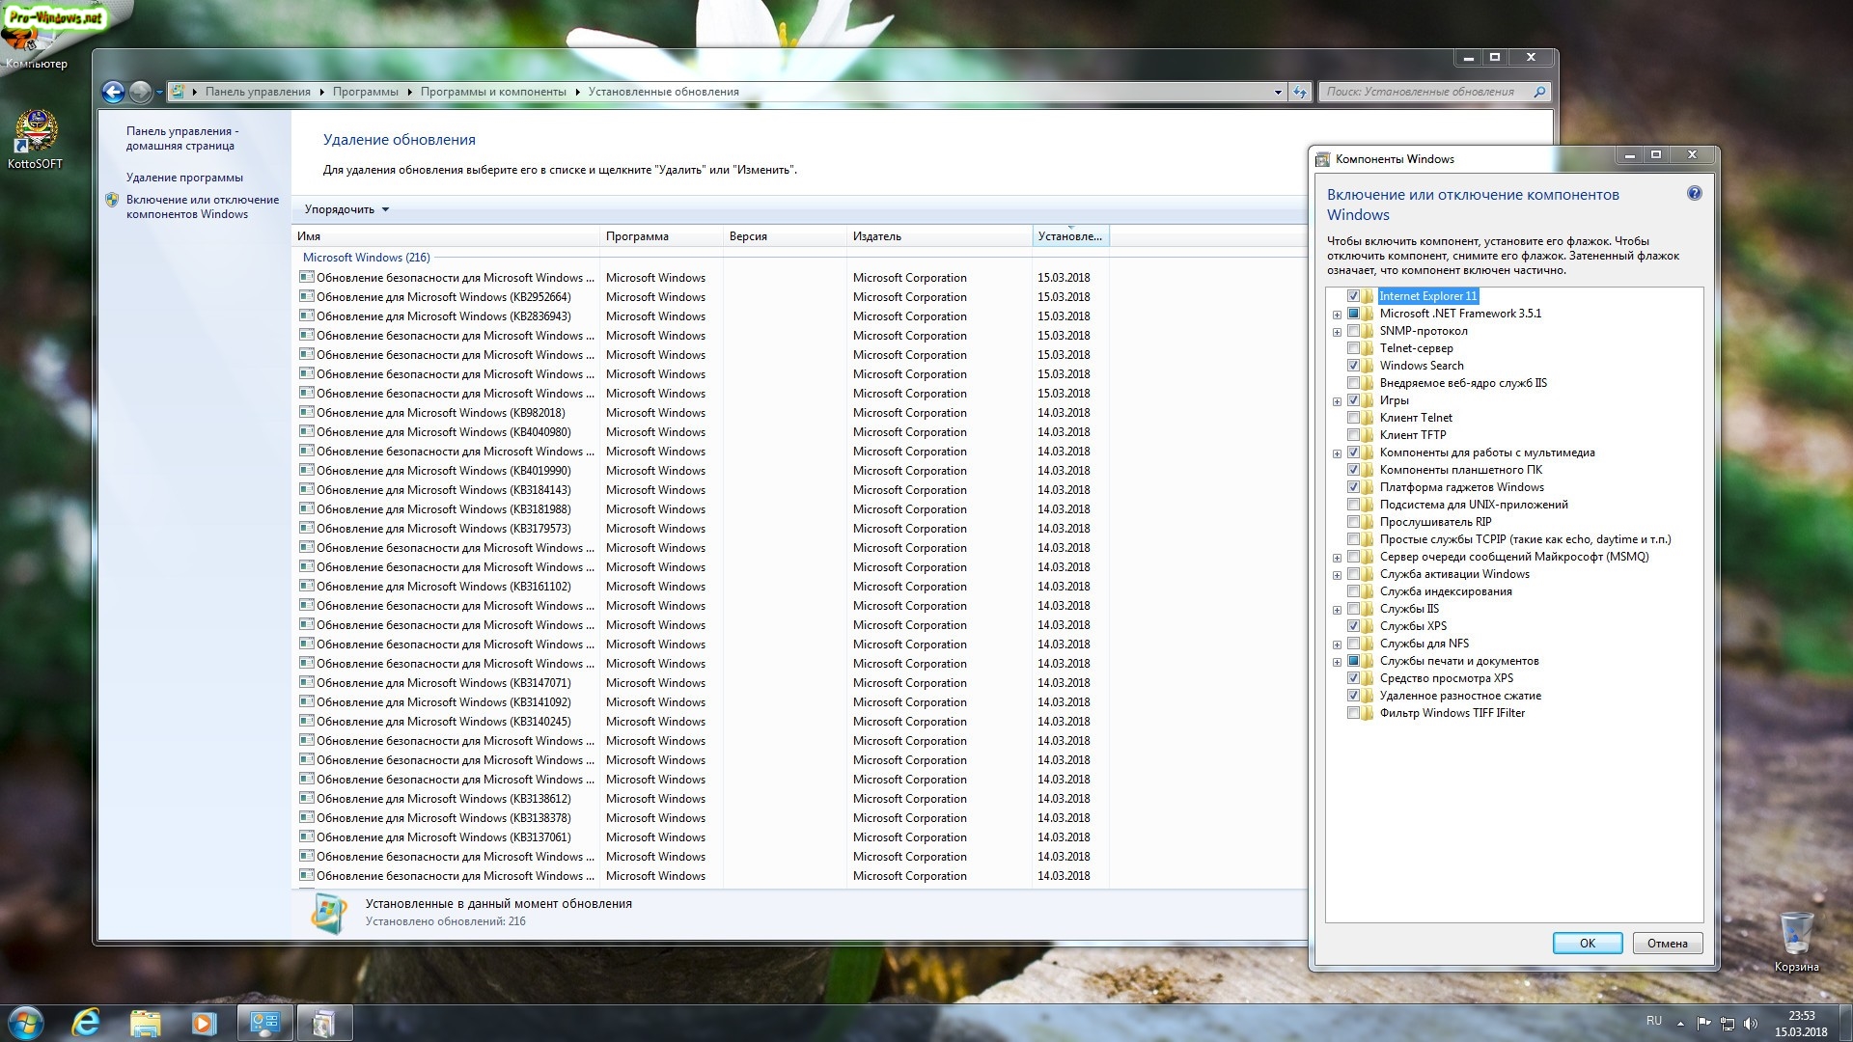Click the volume speaker tray icon
Viewport: 1853px width, 1042px height.
[1751, 1024]
